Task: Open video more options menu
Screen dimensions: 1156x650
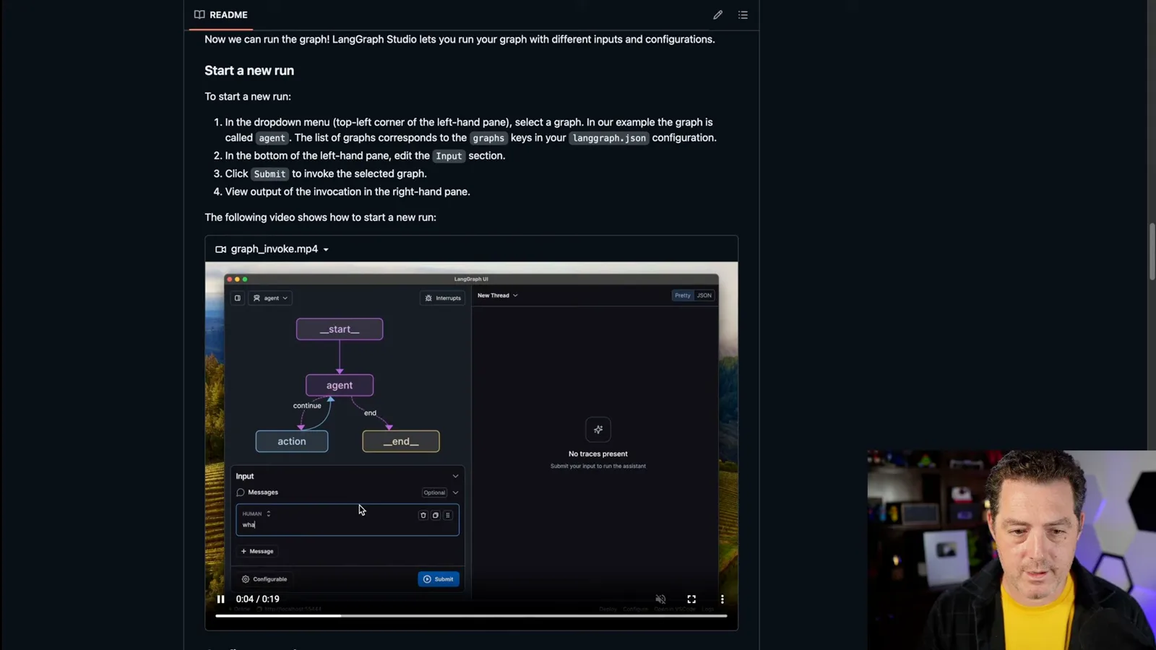Action: pos(722,599)
